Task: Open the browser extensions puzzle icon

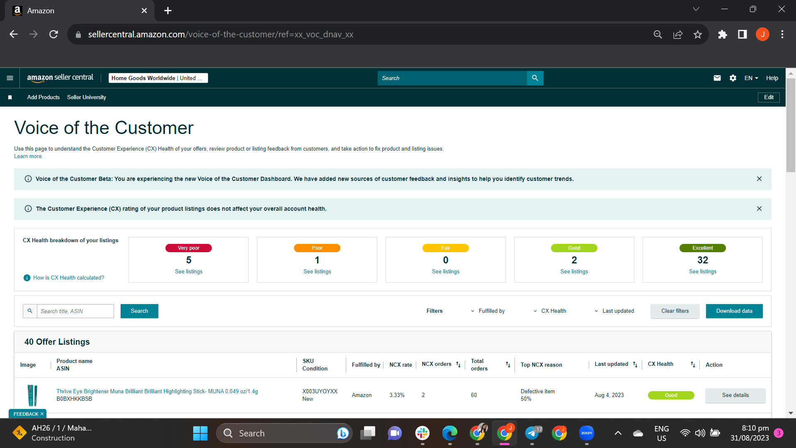Action: point(723,34)
